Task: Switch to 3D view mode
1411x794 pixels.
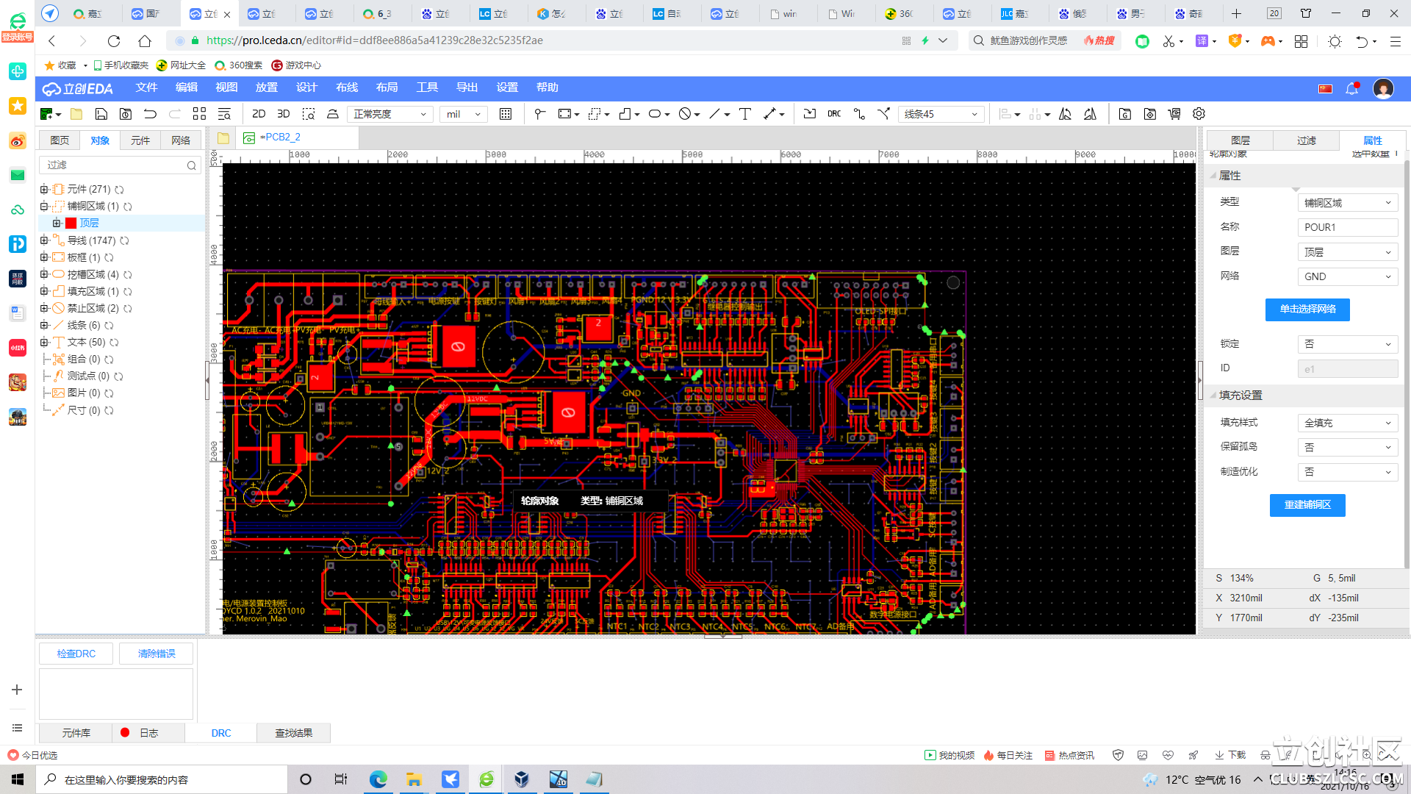Action: pyautogui.click(x=284, y=114)
